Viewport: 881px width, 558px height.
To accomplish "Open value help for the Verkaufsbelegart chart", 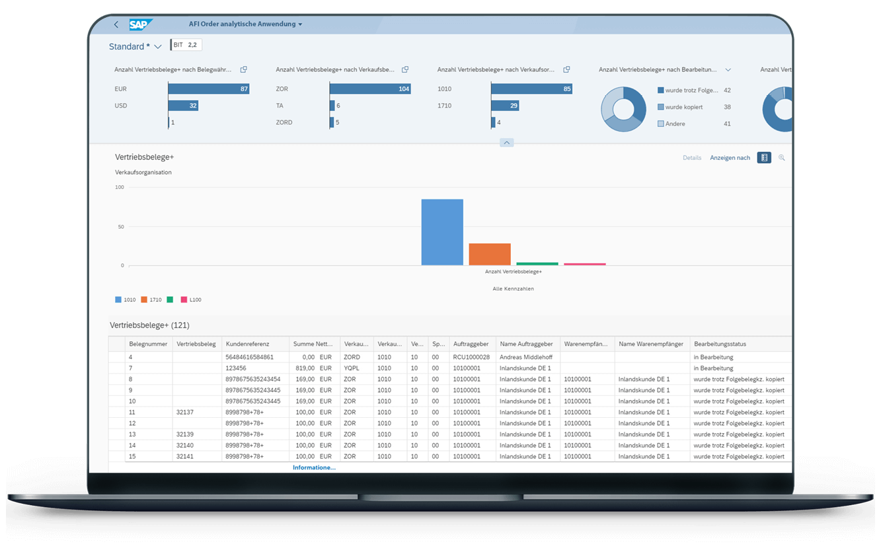I will (405, 69).
